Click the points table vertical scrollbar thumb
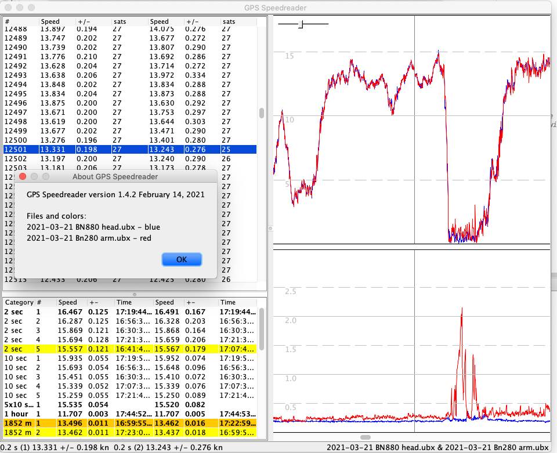This screenshot has width=557, height=453. pos(262,113)
